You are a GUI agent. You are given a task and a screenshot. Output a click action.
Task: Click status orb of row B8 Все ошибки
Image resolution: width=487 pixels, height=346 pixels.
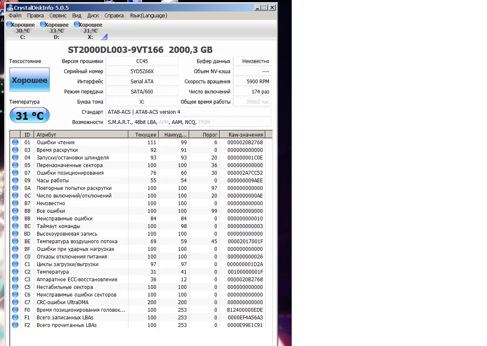click(x=15, y=211)
